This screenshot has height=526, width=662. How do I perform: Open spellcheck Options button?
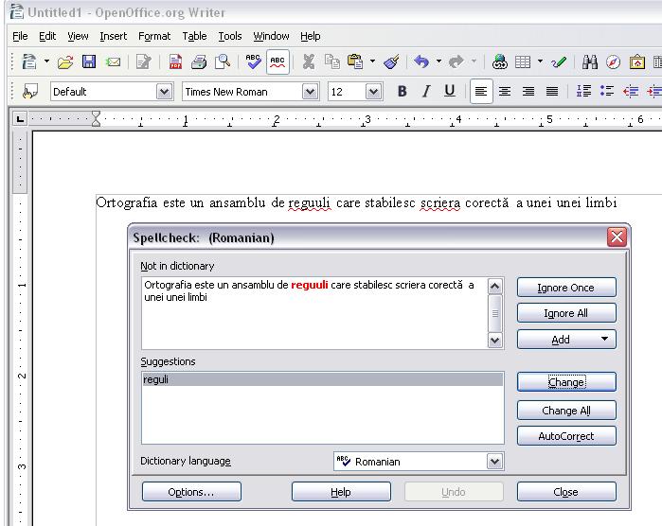tap(191, 492)
